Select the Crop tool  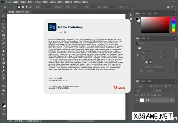[4, 31]
